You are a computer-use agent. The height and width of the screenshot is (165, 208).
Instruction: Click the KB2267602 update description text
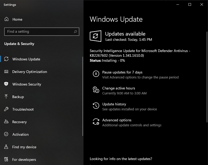[140, 53]
